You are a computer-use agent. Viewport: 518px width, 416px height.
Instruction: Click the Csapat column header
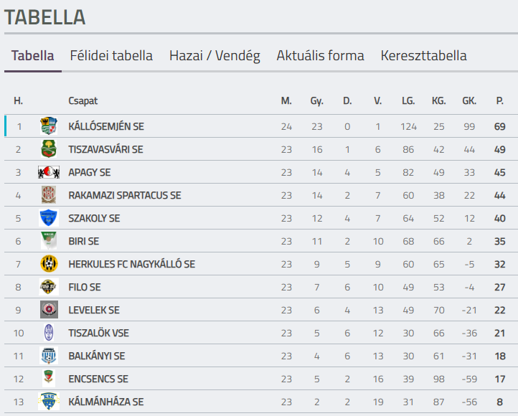(x=83, y=100)
